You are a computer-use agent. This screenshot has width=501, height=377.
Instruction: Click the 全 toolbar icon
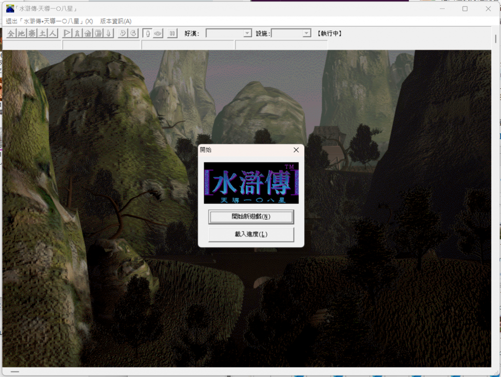point(11,33)
